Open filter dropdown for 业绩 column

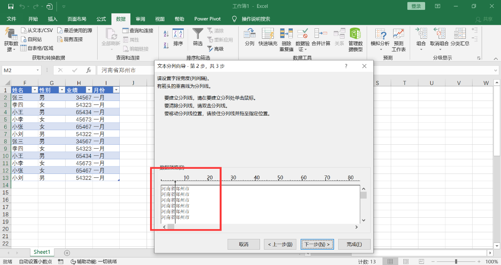(x=89, y=90)
